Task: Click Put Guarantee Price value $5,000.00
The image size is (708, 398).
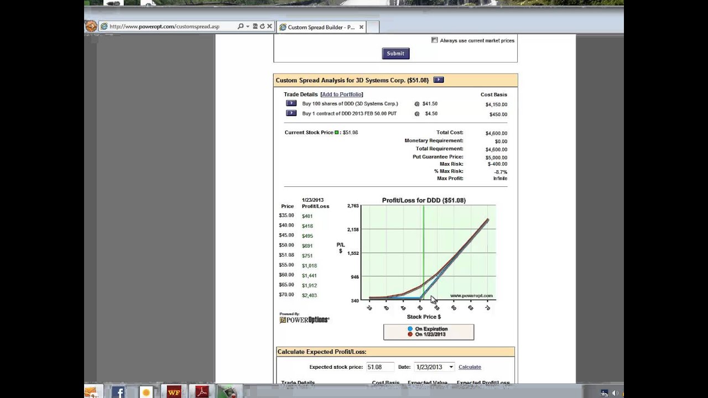Action: [496, 158]
